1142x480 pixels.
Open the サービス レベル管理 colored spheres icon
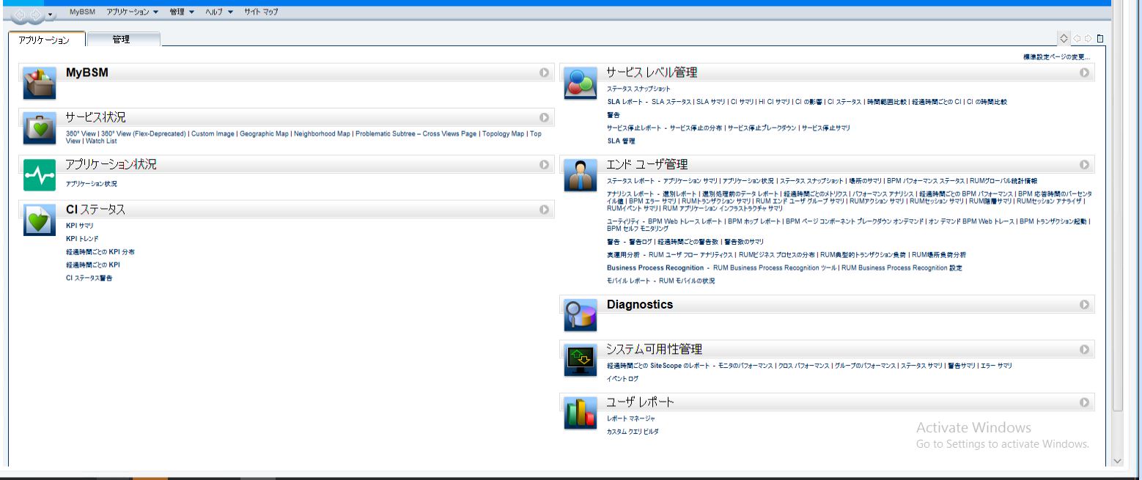point(581,82)
